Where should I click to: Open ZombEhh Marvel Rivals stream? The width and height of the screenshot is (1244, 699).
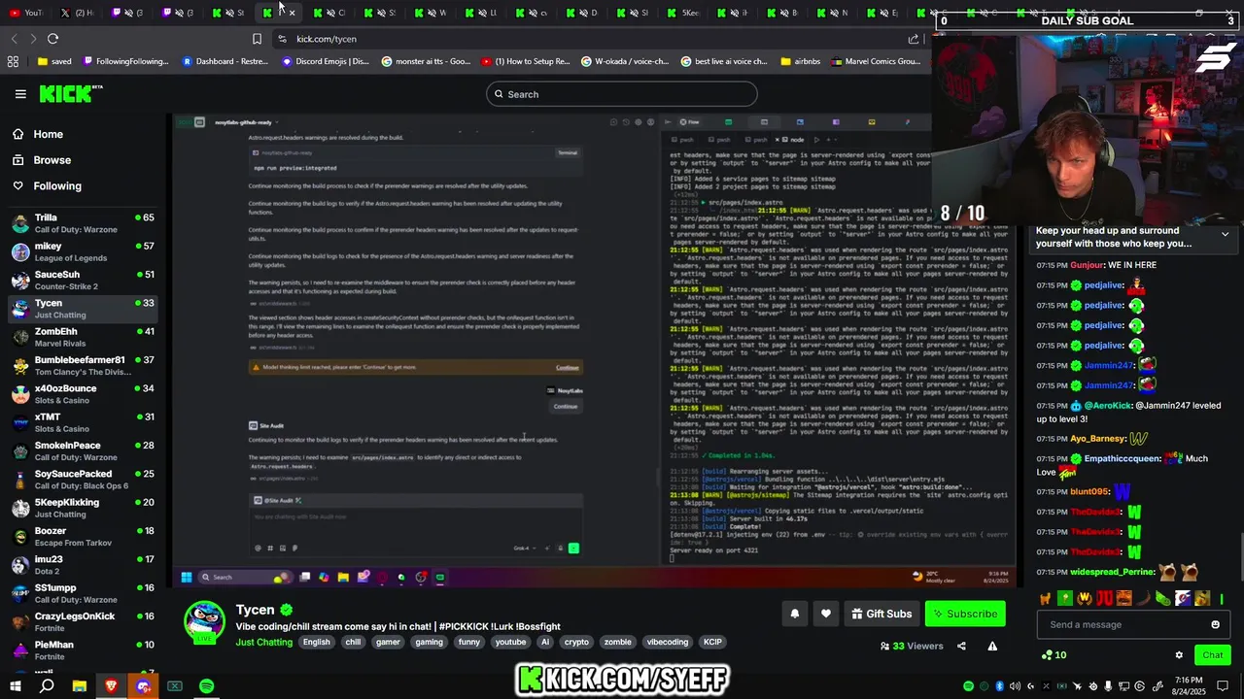(x=83, y=337)
